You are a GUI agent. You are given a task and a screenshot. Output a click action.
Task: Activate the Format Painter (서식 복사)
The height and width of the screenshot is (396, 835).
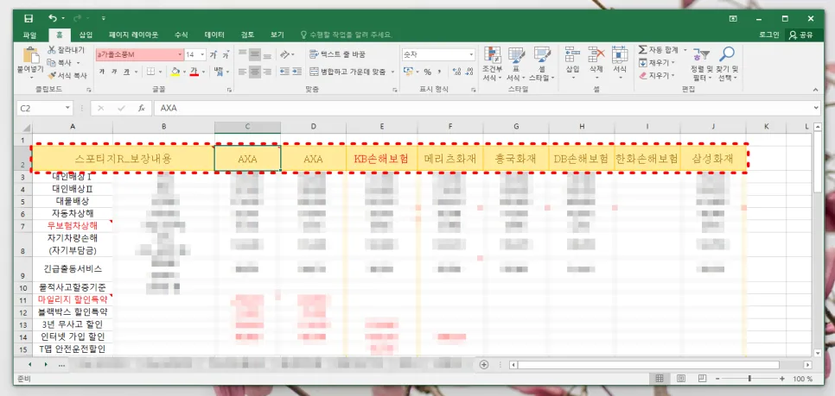point(67,75)
